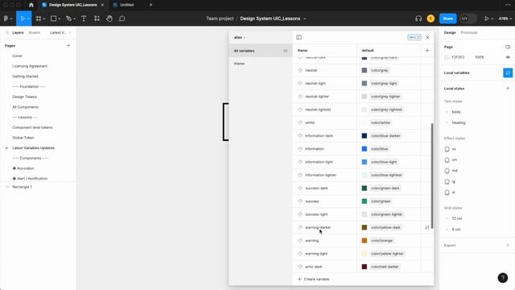This screenshot has width=515, height=290.
Task: Open a new tab with plus
Action: coord(150,5)
